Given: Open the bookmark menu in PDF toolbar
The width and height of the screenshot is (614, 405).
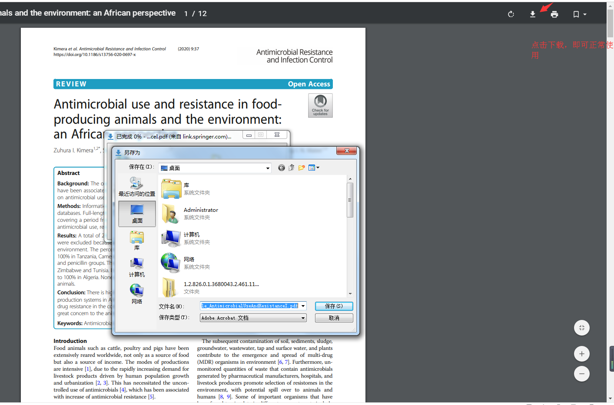Looking at the screenshot, I should pos(579,14).
